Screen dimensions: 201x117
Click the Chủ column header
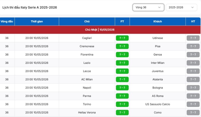point(87,21)
